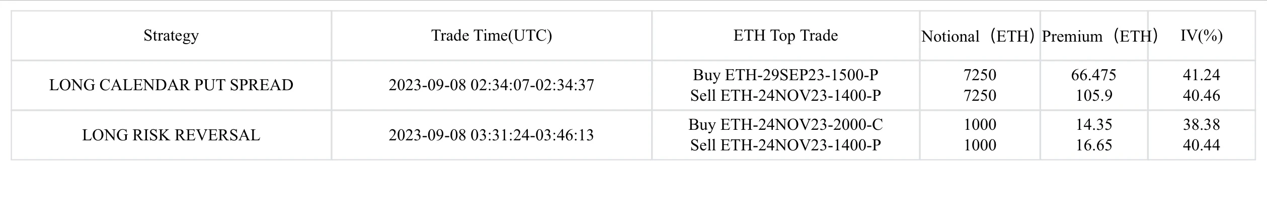Select the Buy ETH-24NOV23-2000-C trade text
1267x205 pixels.
coord(785,124)
